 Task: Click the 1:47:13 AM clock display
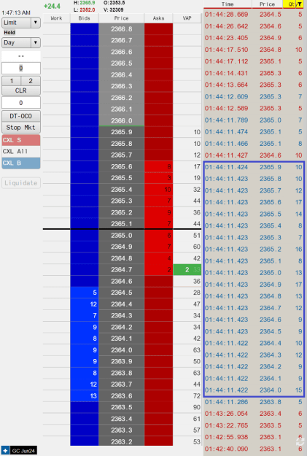tap(16, 12)
